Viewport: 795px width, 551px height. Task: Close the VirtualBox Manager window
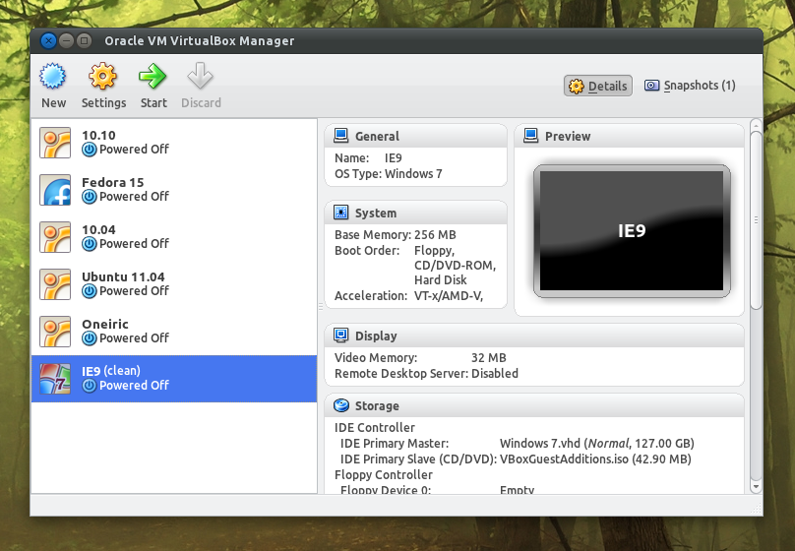tap(48, 40)
